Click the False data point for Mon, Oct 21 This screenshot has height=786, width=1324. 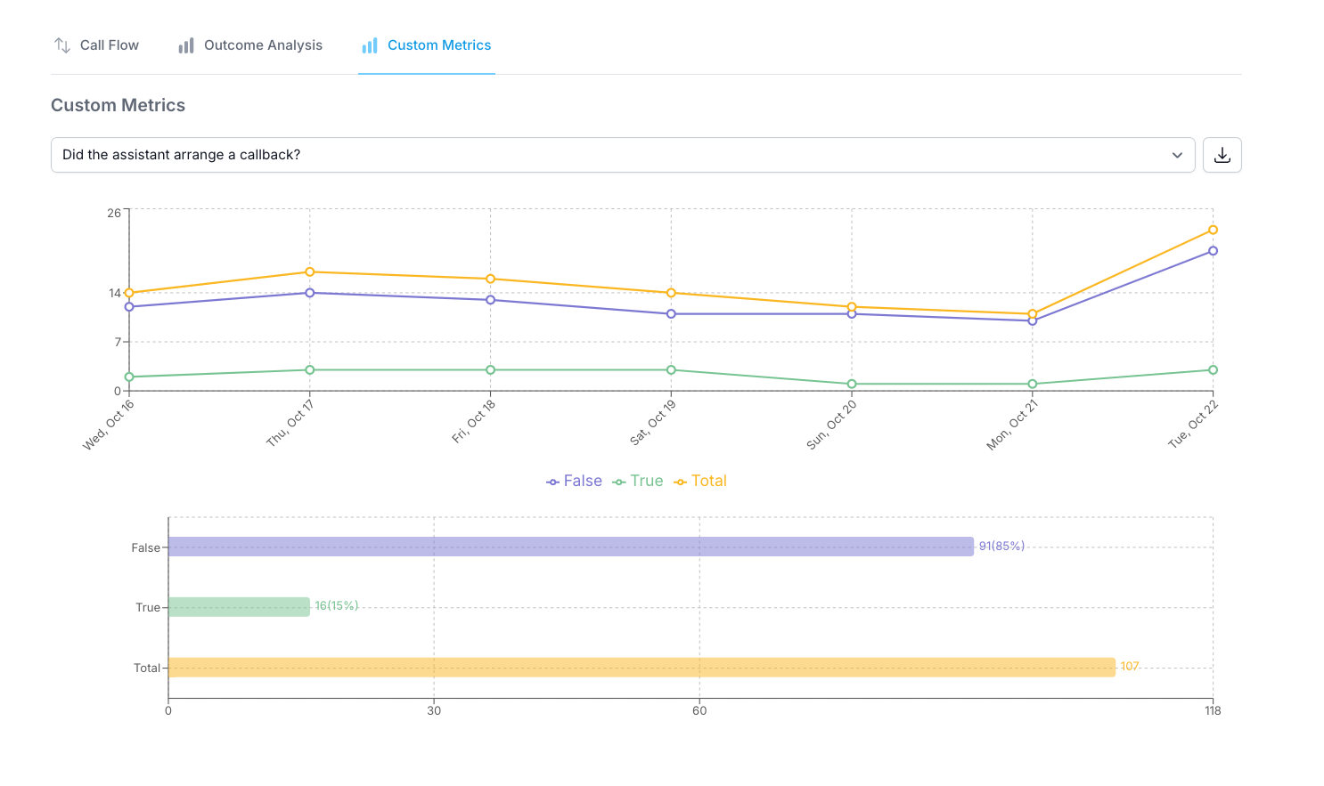click(1033, 320)
